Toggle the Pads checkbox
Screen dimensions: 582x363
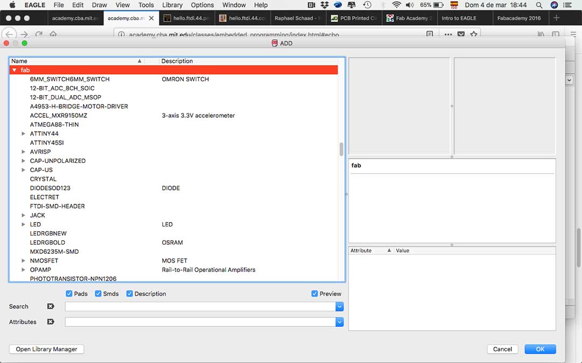(69, 294)
